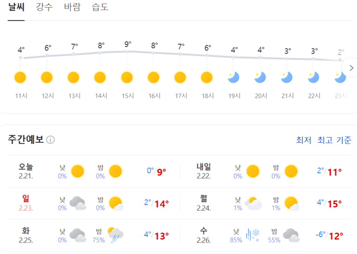Click Wednesday's daytime sleet snow icon
357x254 pixels.
(253, 235)
